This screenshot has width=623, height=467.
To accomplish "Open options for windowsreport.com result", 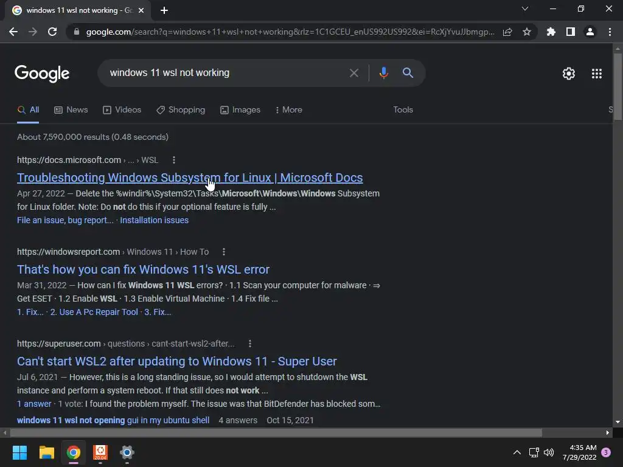I will click(224, 252).
